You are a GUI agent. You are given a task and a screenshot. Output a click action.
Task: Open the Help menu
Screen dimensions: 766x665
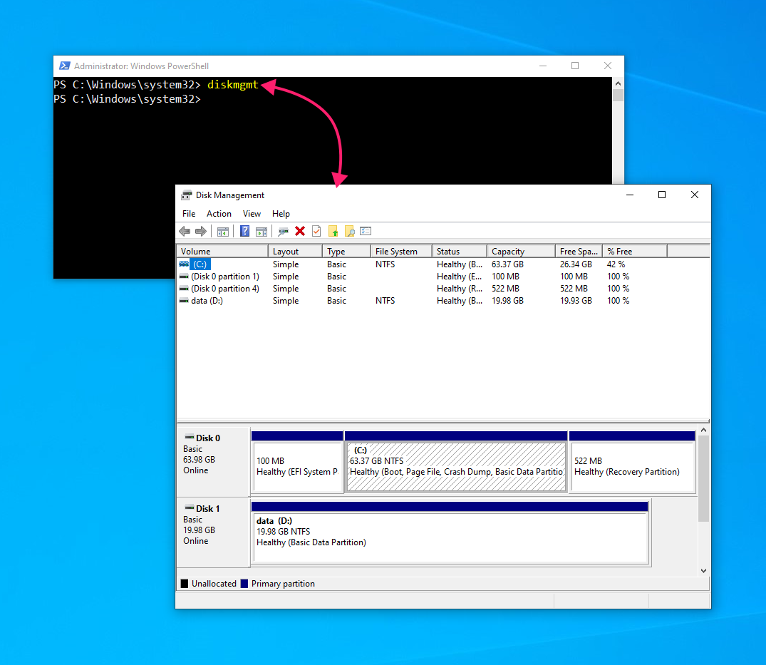281,214
